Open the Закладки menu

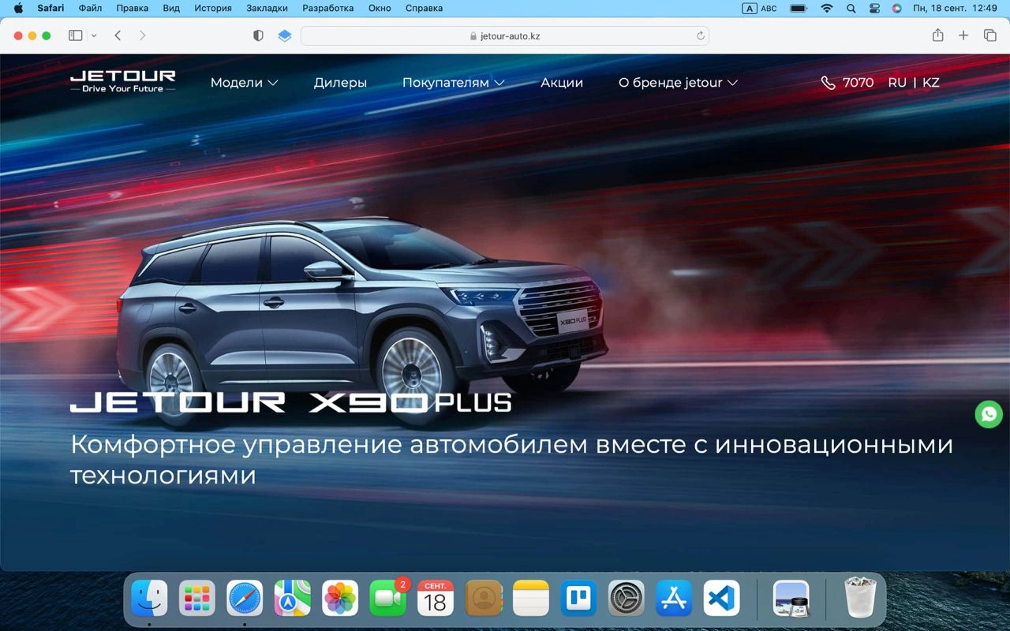(x=267, y=9)
